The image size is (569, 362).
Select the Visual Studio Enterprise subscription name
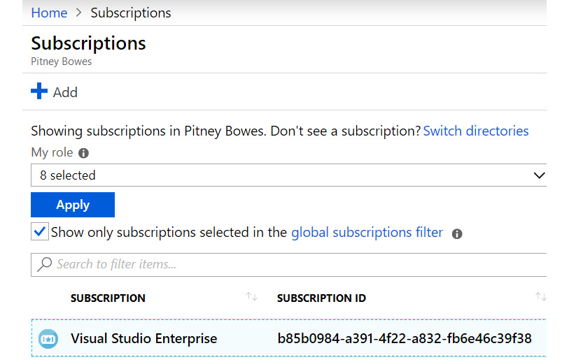coord(143,339)
